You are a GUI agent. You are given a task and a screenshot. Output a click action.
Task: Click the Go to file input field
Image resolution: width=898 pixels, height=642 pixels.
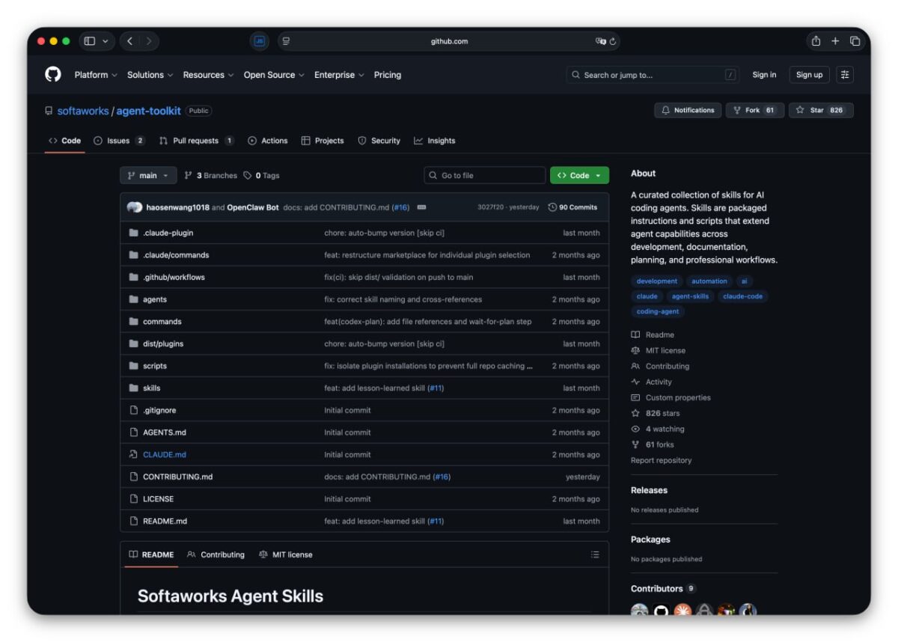click(x=484, y=174)
